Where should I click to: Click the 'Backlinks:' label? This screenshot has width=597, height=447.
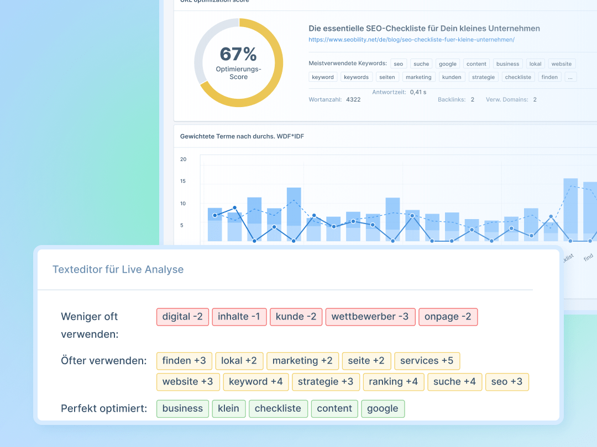tap(452, 99)
